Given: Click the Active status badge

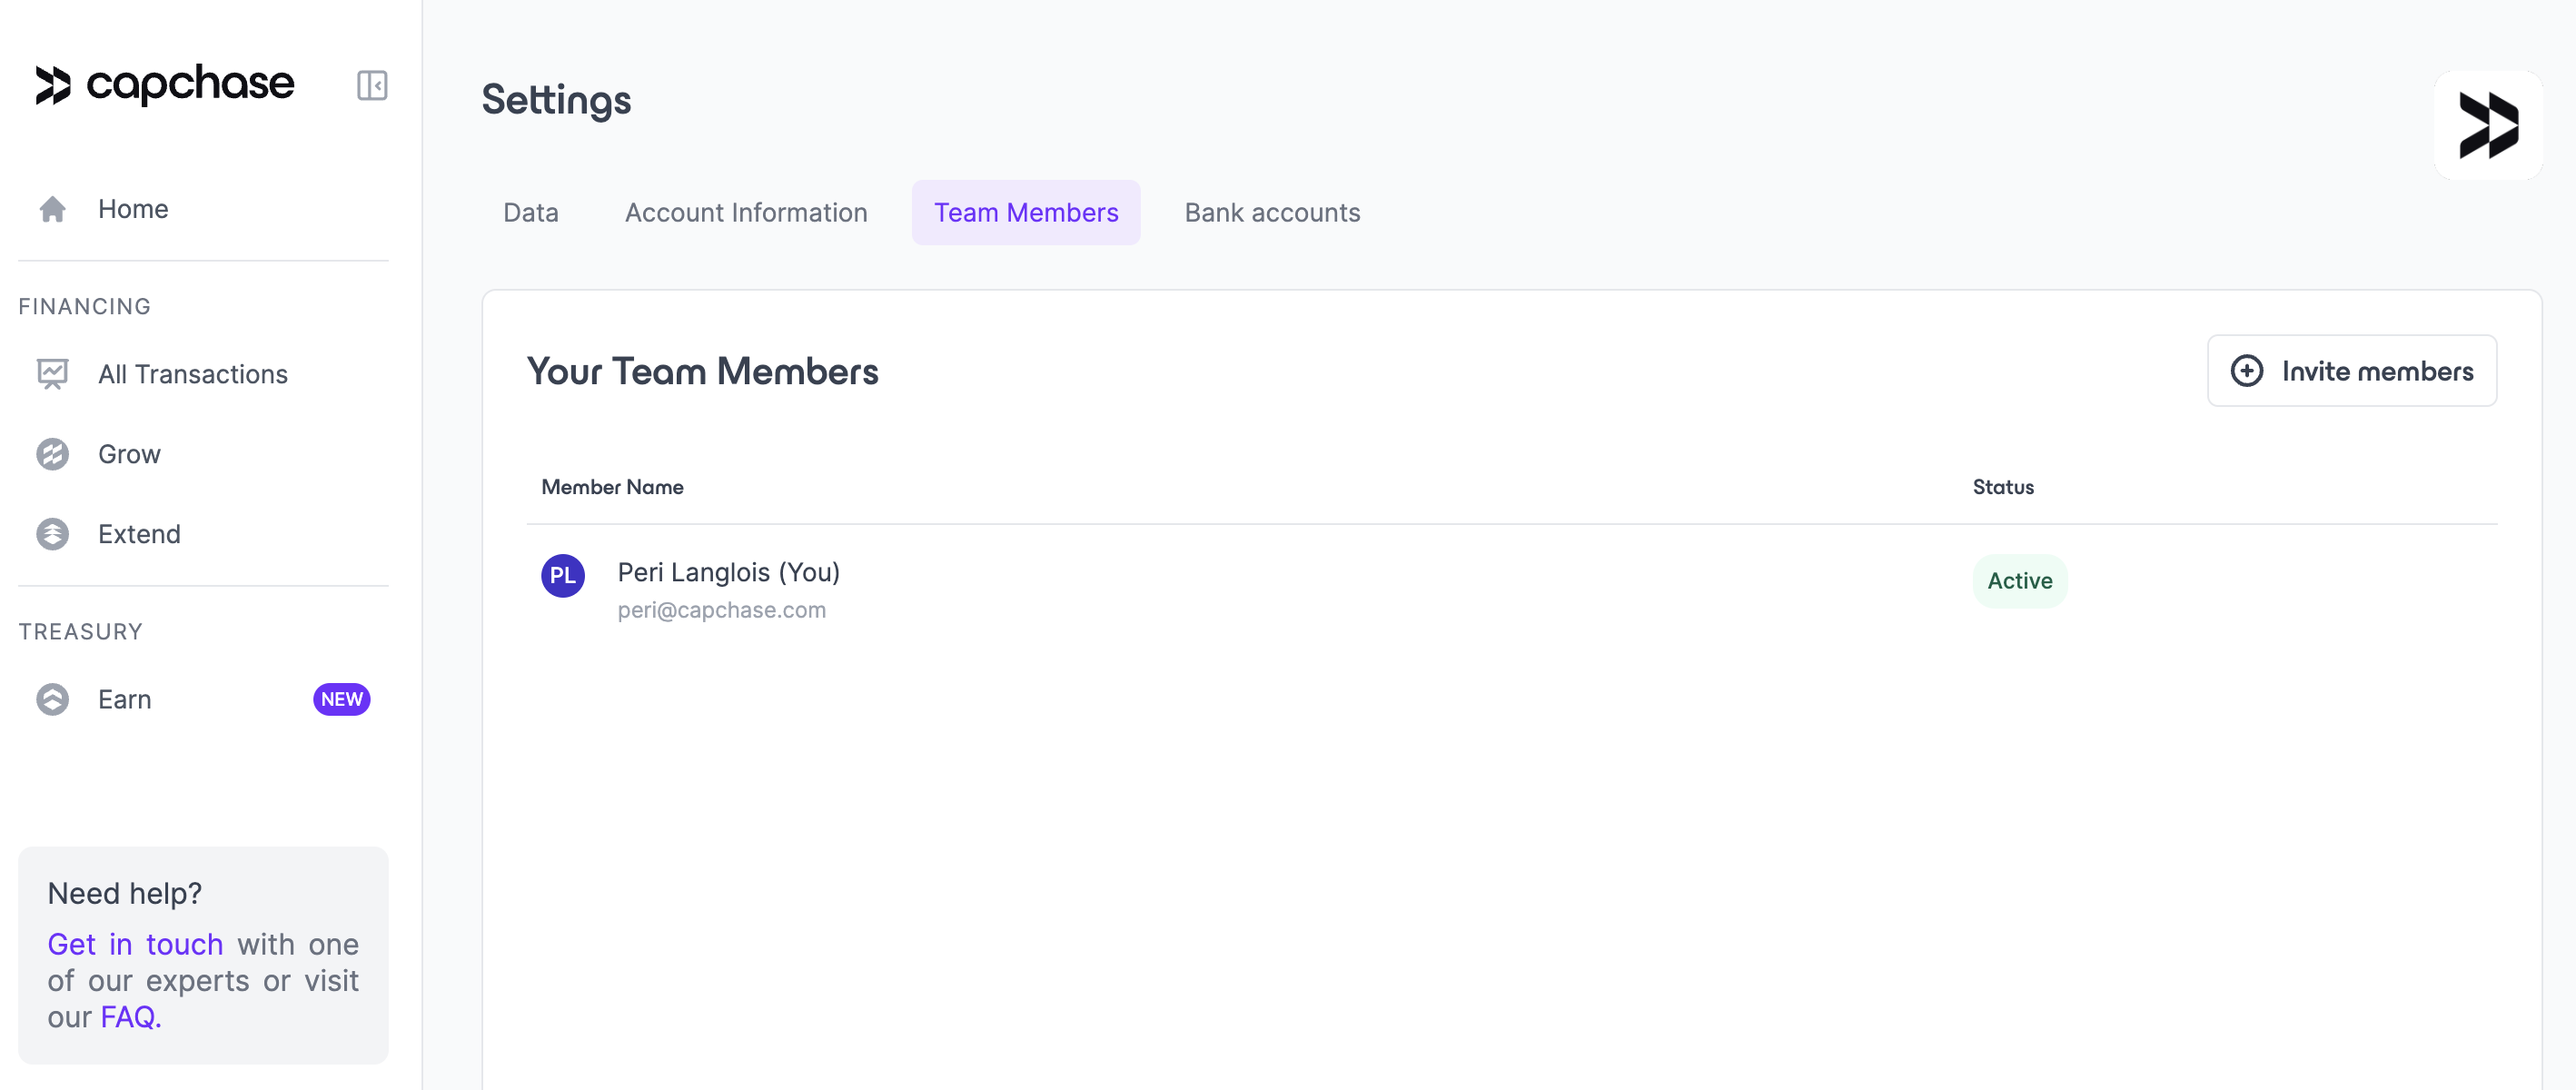Looking at the screenshot, I should tap(2020, 581).
